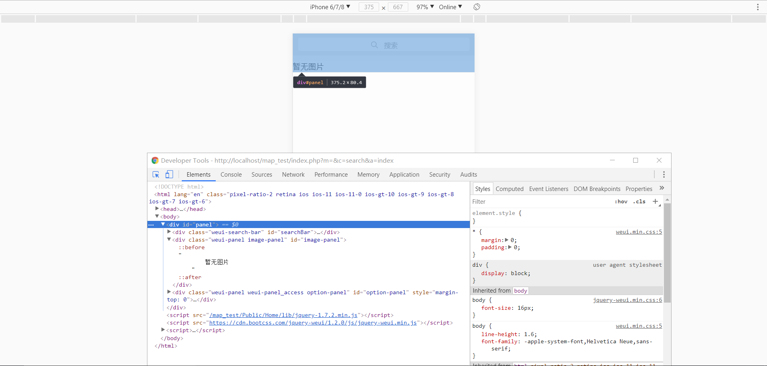Maximize the Developer Tools window
The height and width of the screenshot is (366, 767).
636,160
